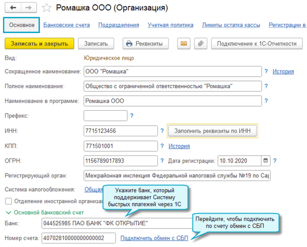Show help for ОГРН field

tap(162, 161)
